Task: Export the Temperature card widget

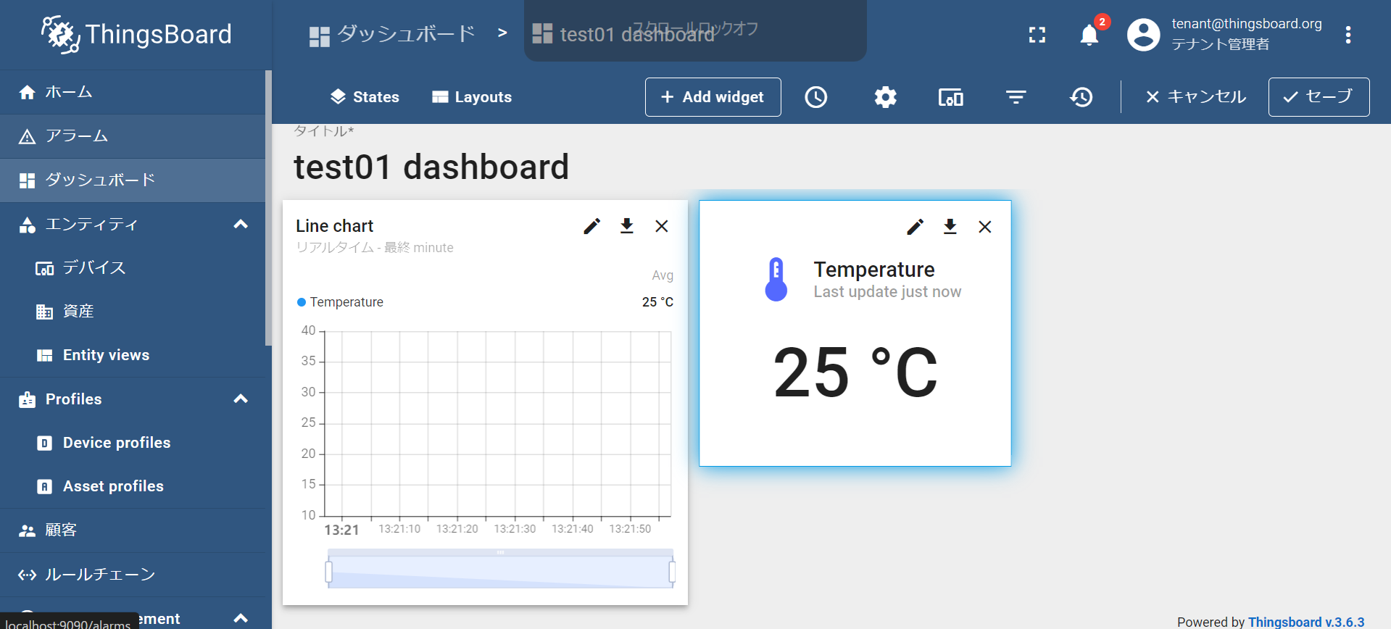Action: click(x=950, y=227)
